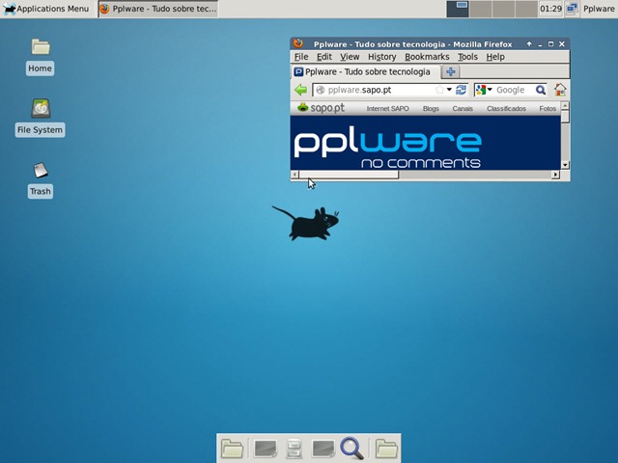This screenshot has height=463, width=618.
Task: Select the File System desktop icon
Action: (41, 118)
